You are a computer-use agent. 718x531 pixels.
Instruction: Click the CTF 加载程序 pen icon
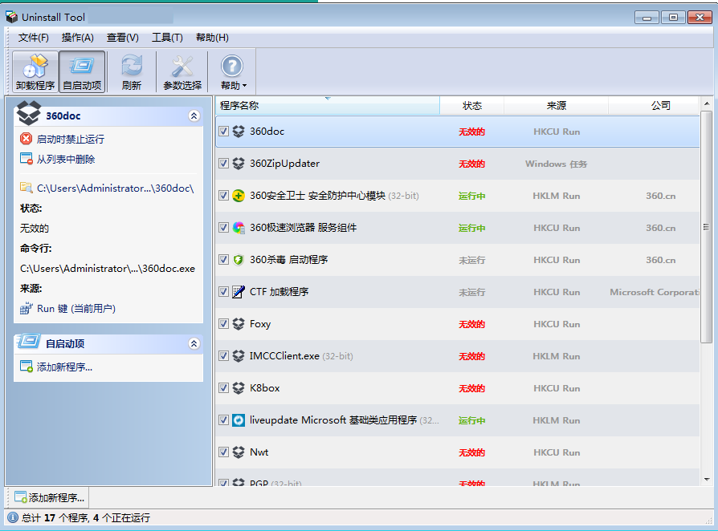point(239,292)
